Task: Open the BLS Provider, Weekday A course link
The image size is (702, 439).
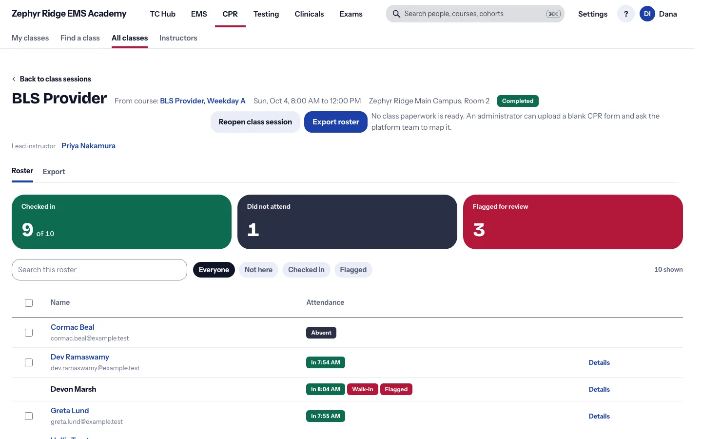Action: click(203, 101)
